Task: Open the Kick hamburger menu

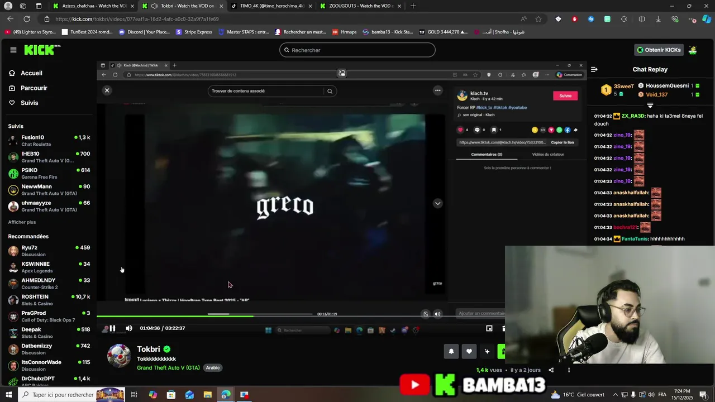Action: (13, 50)
